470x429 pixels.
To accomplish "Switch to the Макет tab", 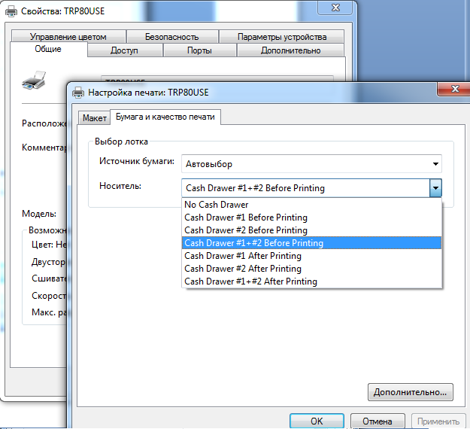I will coord(94,118).
